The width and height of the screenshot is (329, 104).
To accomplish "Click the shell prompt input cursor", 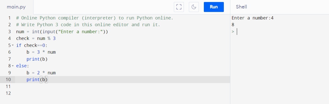I will [237, 32].
